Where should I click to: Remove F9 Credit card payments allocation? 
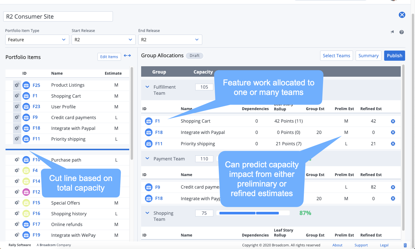tap(393, 187)
